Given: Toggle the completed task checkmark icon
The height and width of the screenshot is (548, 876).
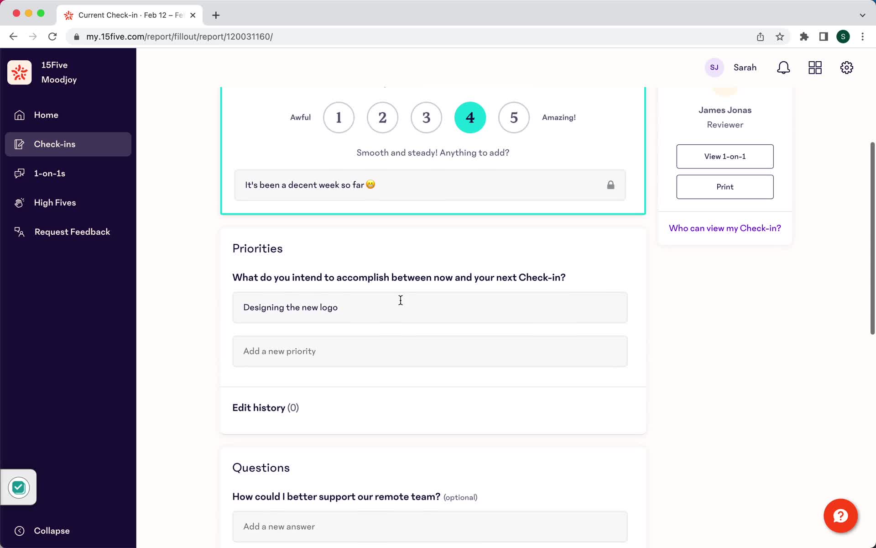Looking at the screenshot, I should (x=18, y=487).
